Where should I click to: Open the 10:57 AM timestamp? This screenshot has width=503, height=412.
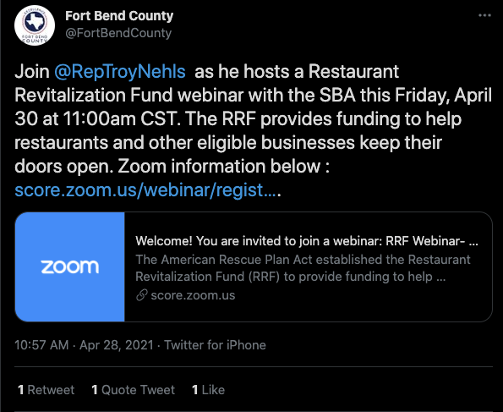click(x=41, y=345)
